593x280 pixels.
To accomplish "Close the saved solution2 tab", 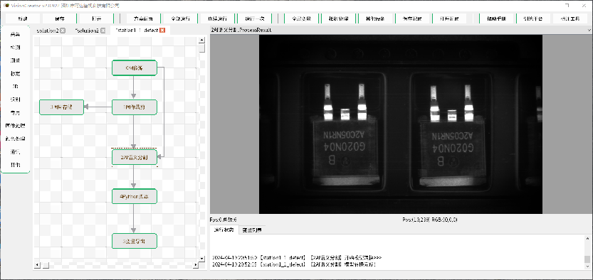I will tap(63, 31).
